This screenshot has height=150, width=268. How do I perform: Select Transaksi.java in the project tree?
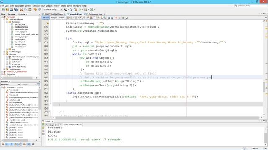[x=21, y=47]
